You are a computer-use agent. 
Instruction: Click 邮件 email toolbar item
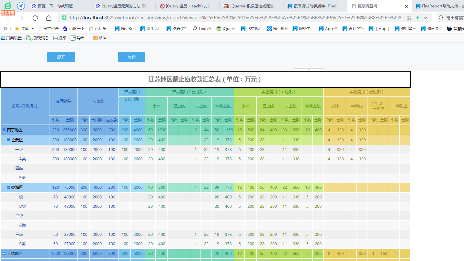(x=99, y=38)
